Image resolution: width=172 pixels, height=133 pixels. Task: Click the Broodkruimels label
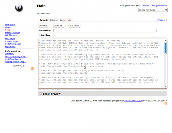tap(44, 13)
